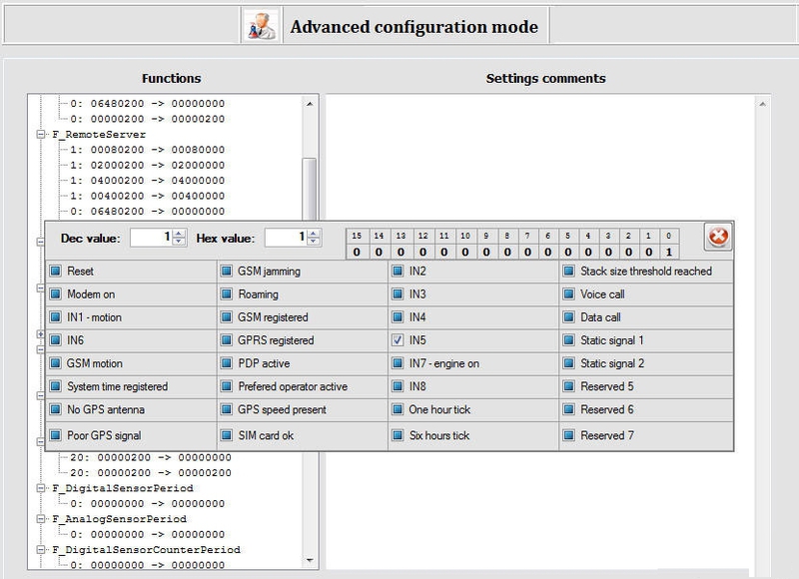Image resolution: width=799 pixels, height=579 pixels.
Task: Enable GSM jamming flag
Action: coord(227,272)
